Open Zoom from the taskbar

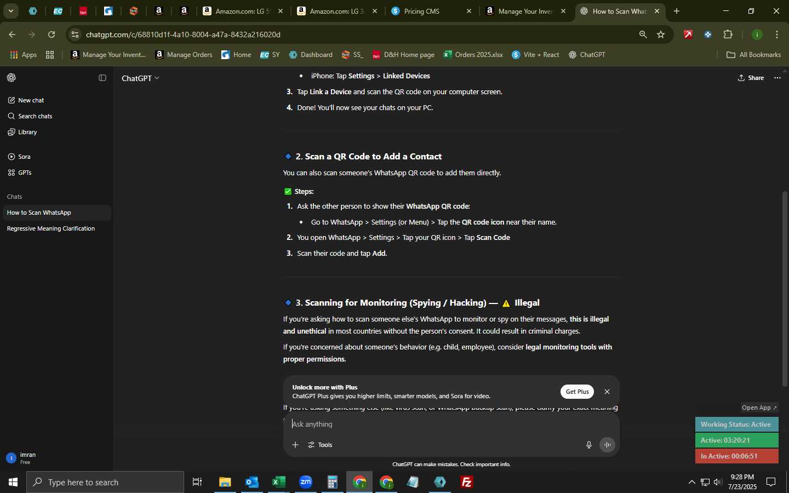pyautogui.click(x=306, y=482)
